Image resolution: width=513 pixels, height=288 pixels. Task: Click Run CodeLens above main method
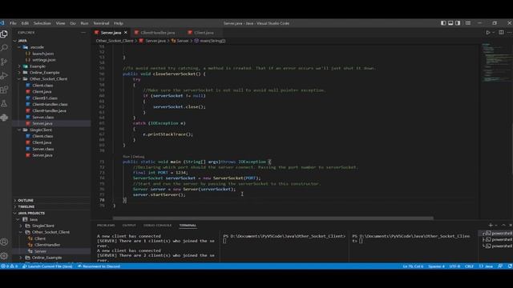(126, 157)
